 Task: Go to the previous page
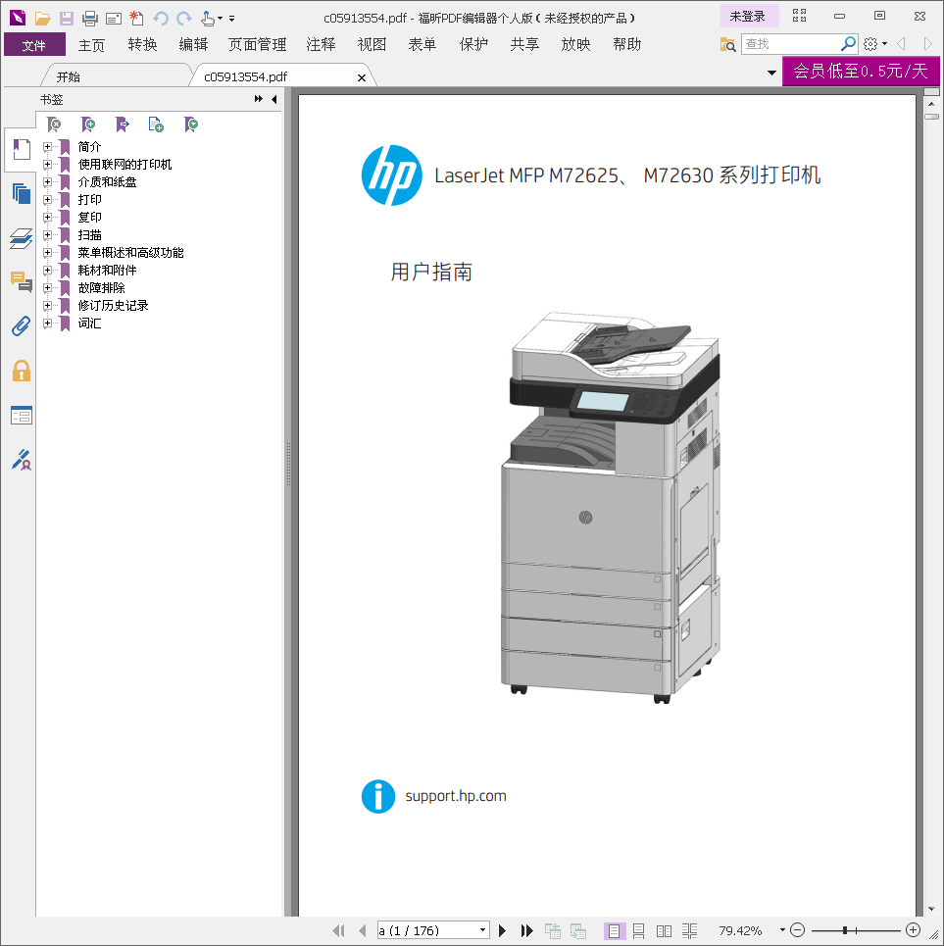(x=363, y=930)
